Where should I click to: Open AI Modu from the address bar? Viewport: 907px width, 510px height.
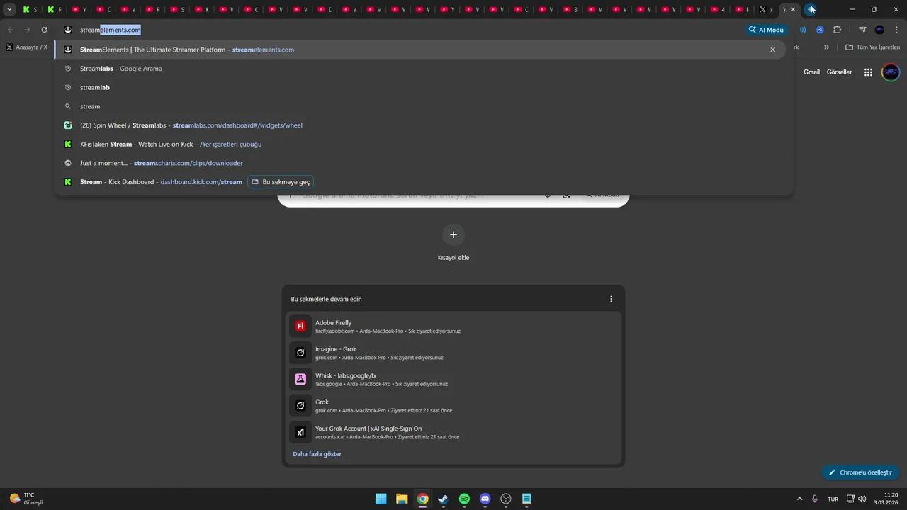(766, 30)
